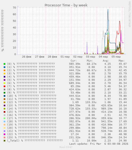Click the 'Min:' column header
The width and height of the screenshot is (132, 150).
(x=90, y=61)
